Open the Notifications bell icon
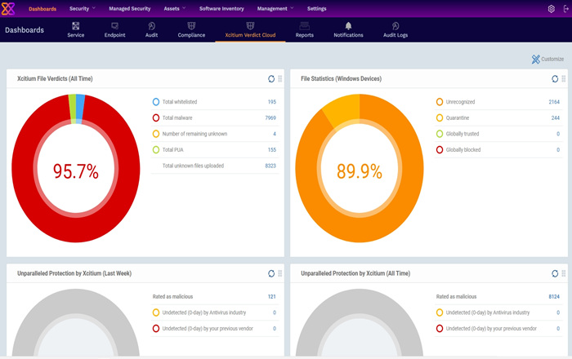Screen dimensions: 572x359 (x=348, y=26)
